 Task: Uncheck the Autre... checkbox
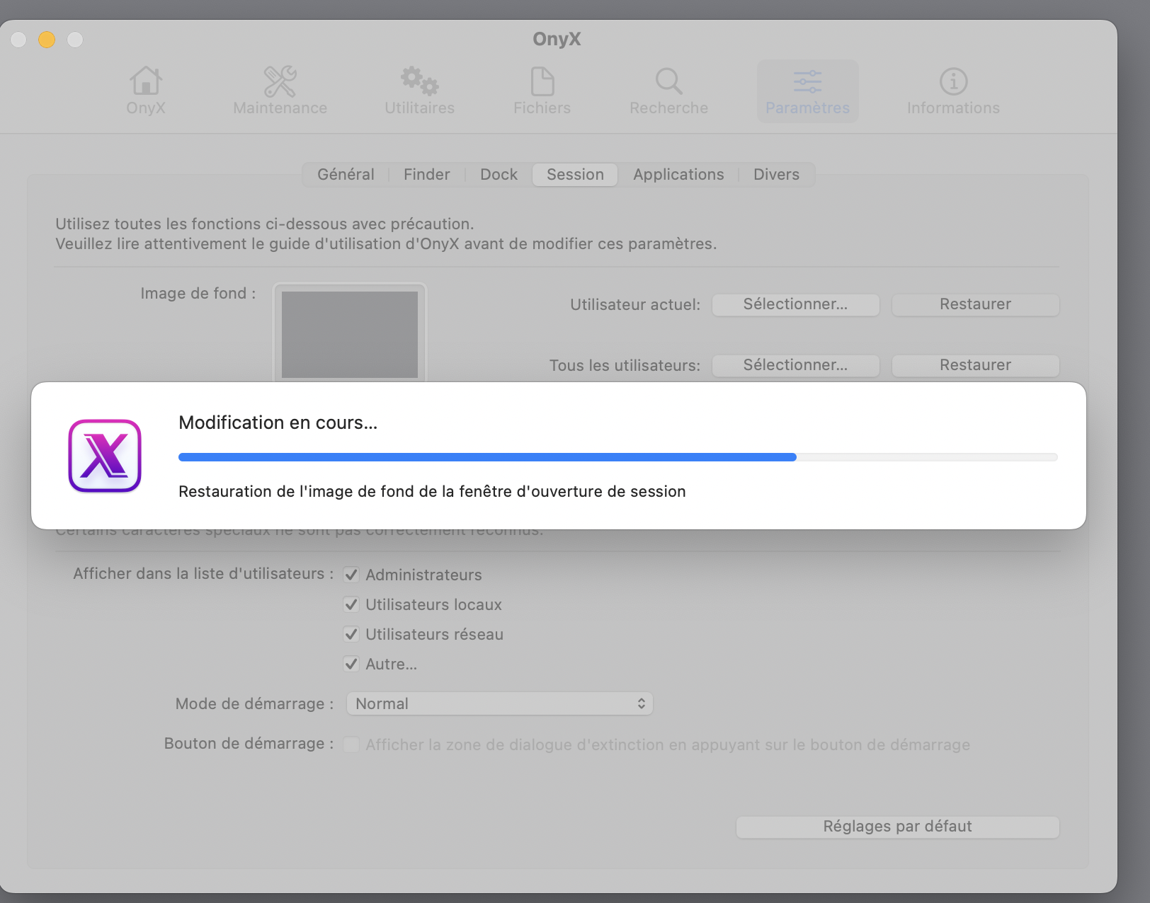(x=351, y=664)
